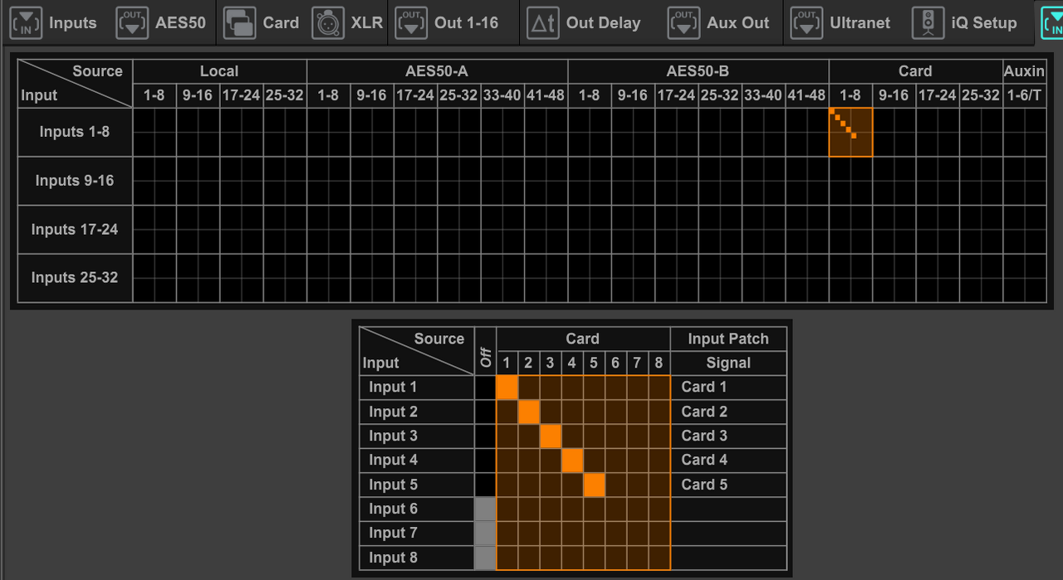Click the Card 17-24 column header

point(938,95)
